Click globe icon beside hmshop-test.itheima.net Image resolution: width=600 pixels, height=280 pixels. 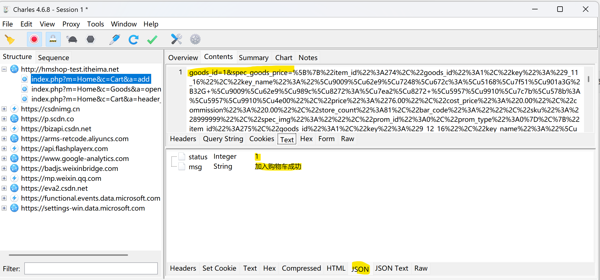point(14,69)
